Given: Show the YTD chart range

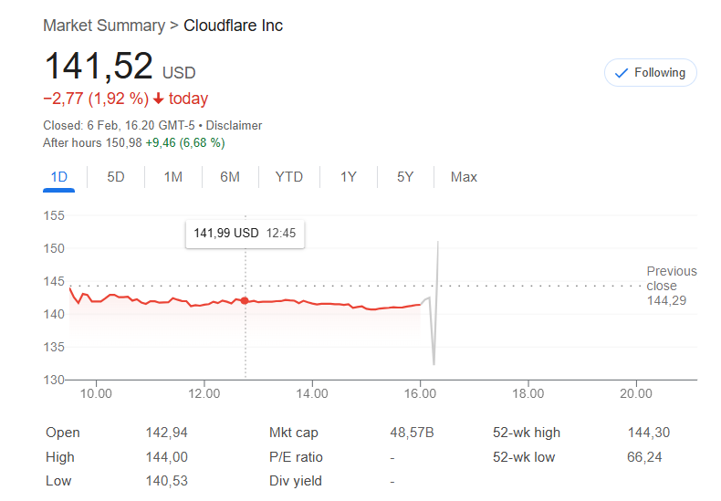Looking at the screenshot, I should click(x=288, y=177).
